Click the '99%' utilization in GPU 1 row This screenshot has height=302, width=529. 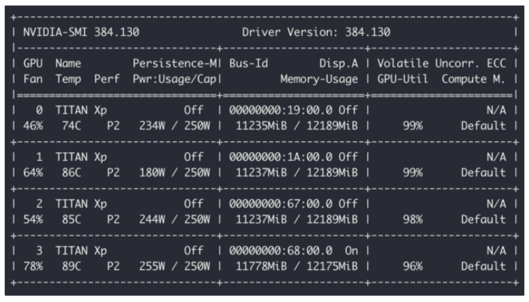pos(413,173)
